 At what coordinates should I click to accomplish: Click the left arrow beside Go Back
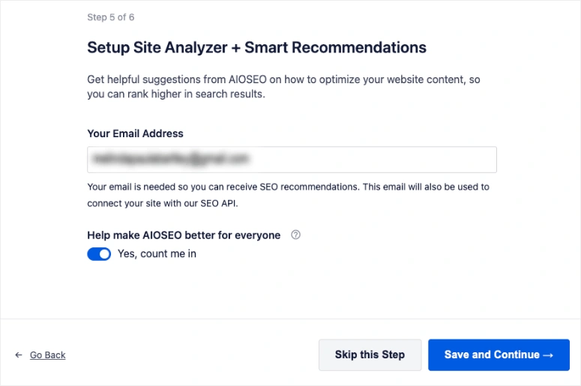(19, 355)
